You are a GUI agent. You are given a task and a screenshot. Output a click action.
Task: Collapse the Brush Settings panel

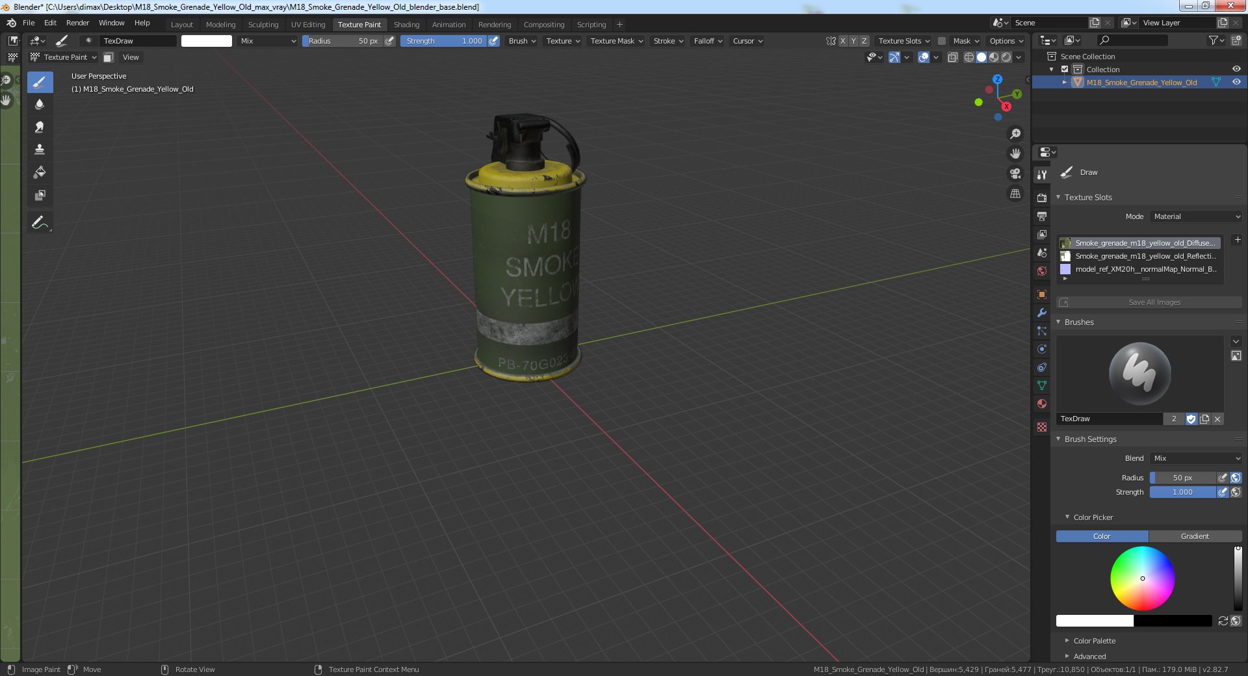click(x=1058, y=439)
